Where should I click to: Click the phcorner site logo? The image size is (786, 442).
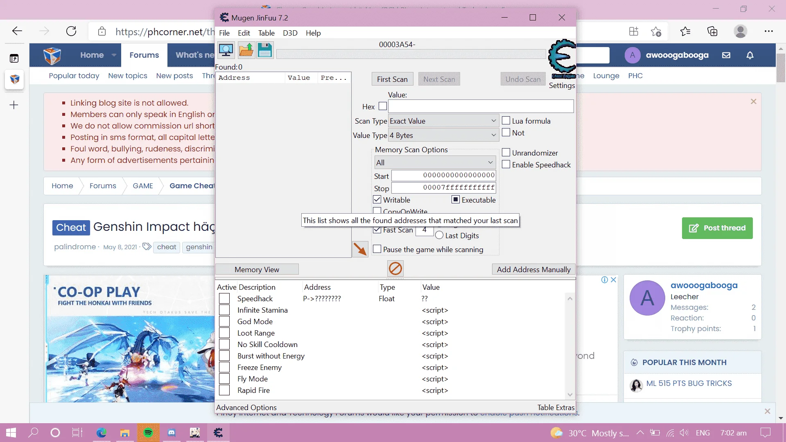click(x=52, y=56)
